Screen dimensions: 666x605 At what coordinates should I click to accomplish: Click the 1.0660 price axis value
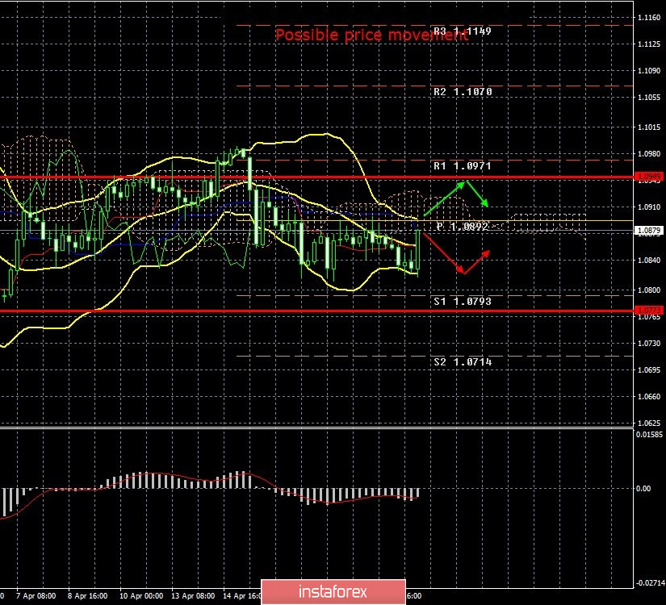coord(649,397)
